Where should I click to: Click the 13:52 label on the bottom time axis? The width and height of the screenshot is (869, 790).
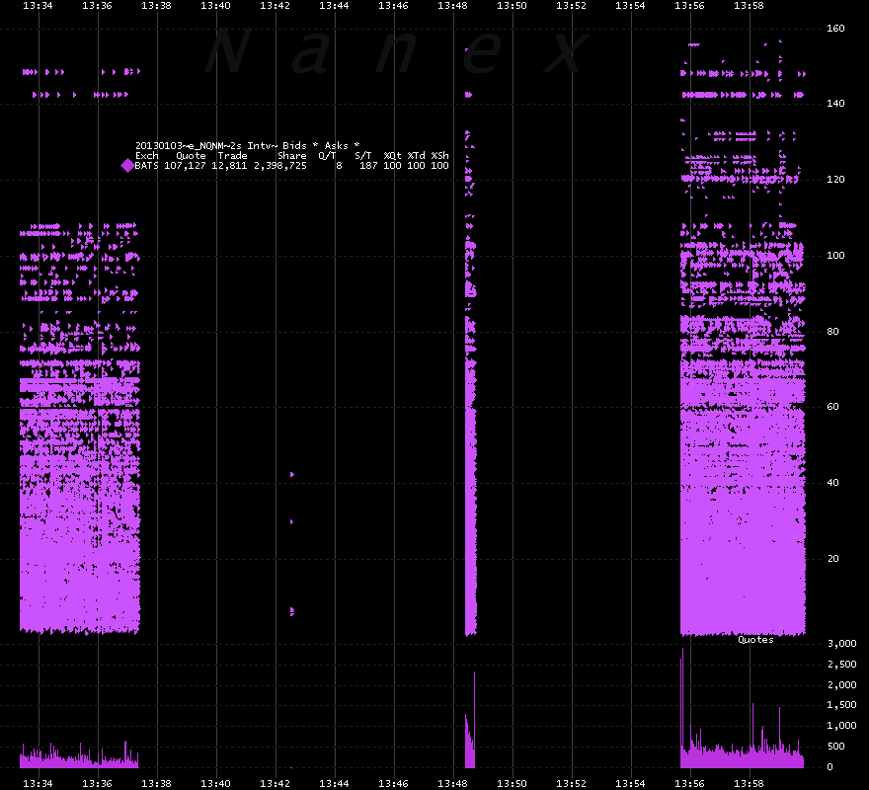[x=571, y=783]
